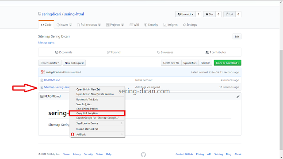Viewport: 283px width, 159px height.
Task: Open the Projects tab
Action: click(x=115, y=25)
